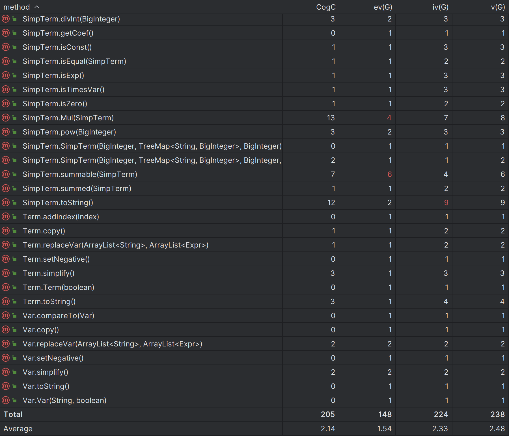The width and height of the screenshot is (509, 436).
Task: Click CogC value 12 in SimpTerm.toString row
Action: (331, 203)
